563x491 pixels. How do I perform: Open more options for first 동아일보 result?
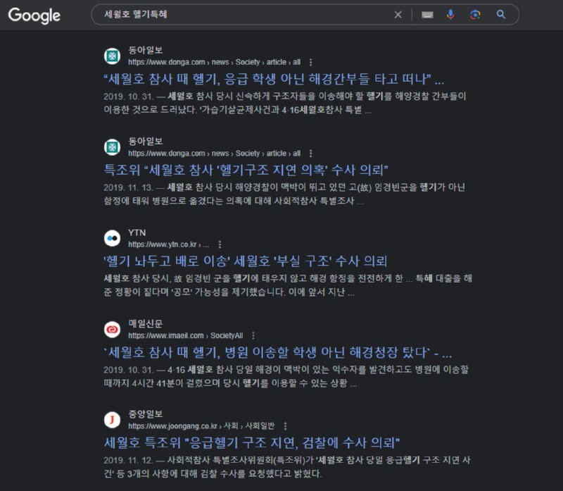[x=310, y=62]
